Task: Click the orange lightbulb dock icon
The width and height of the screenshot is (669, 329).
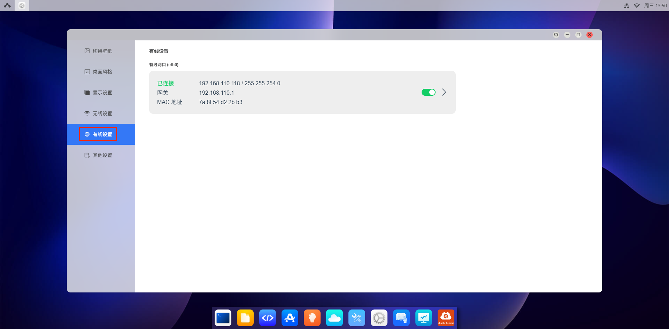Action: 312,318
